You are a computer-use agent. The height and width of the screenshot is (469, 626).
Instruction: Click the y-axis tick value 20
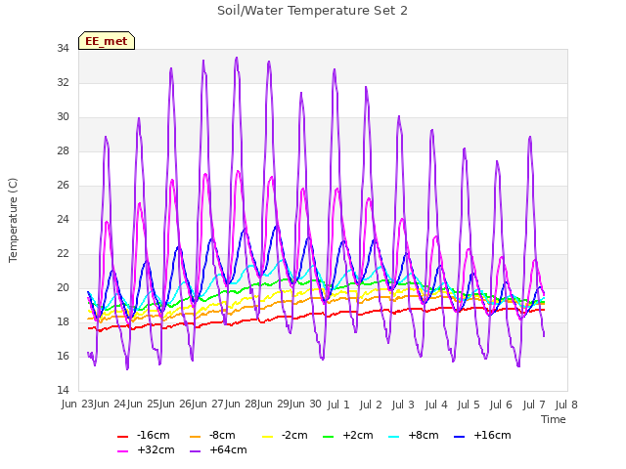[63, 287]
